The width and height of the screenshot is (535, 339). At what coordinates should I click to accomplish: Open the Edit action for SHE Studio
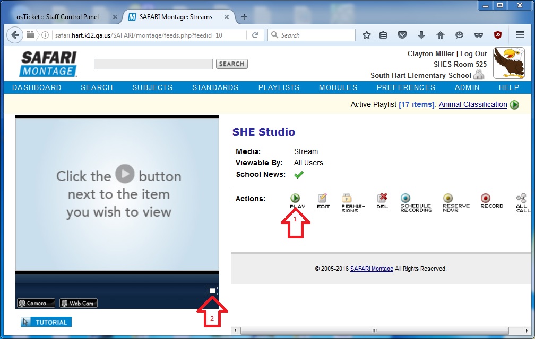(323, 198)
